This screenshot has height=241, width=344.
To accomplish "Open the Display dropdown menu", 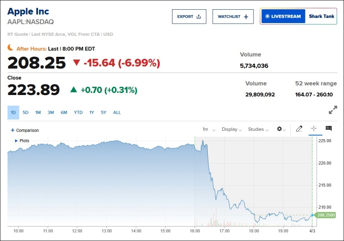I will (x=232, y=129).
